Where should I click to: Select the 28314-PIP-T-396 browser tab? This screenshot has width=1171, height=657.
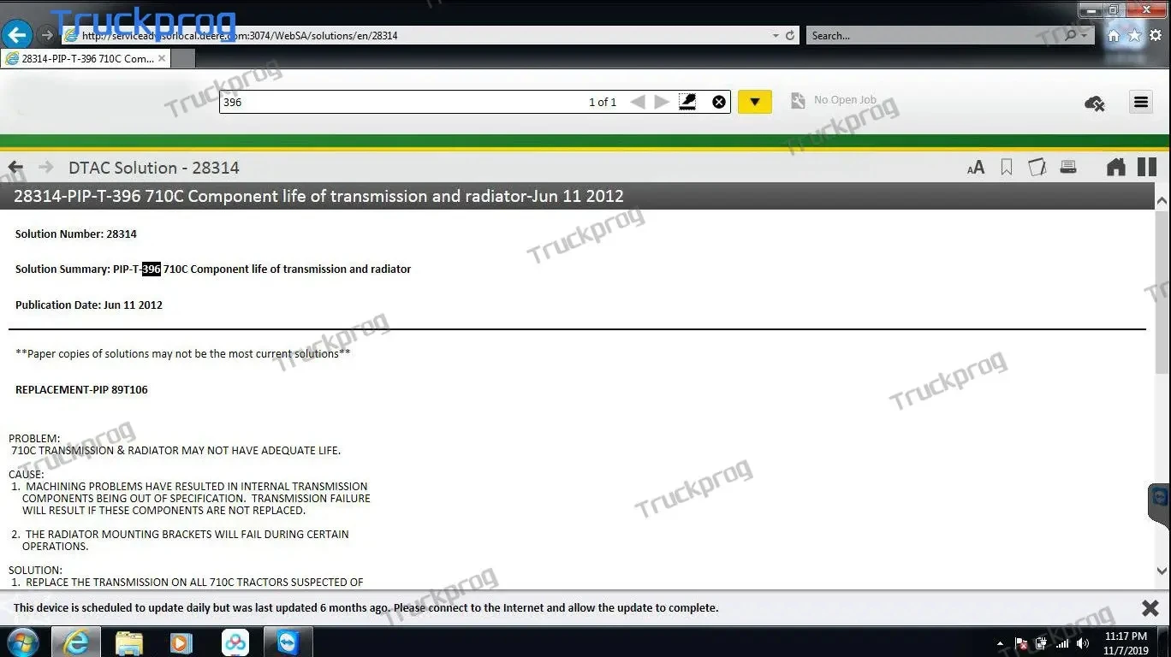86,58
